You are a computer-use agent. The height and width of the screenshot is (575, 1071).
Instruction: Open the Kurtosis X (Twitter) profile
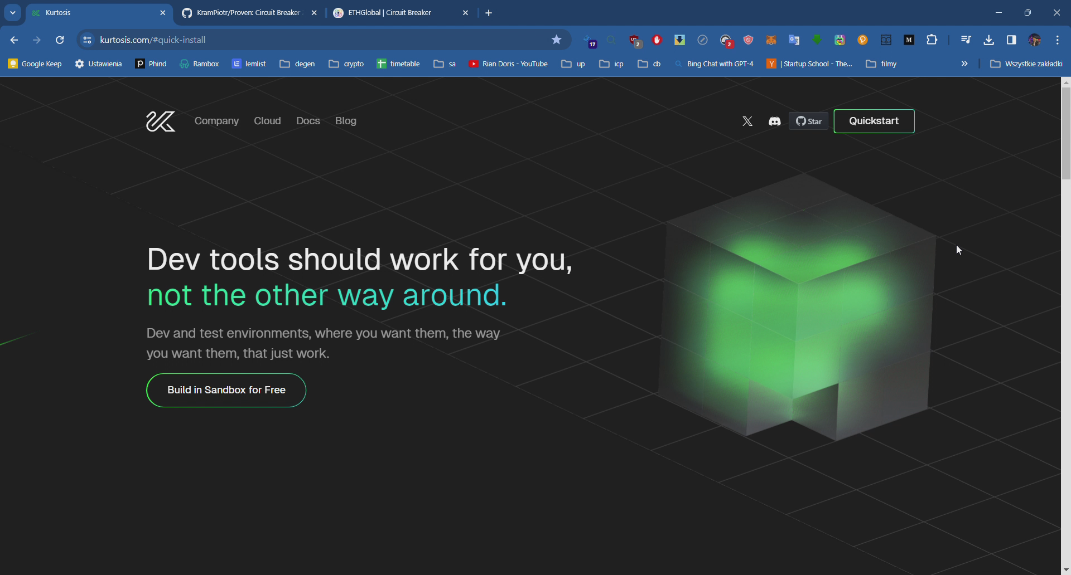(x=747, y=121)
